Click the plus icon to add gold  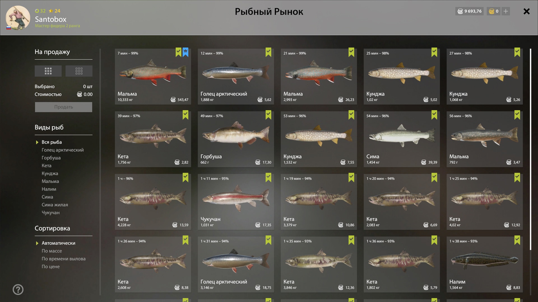(x=505, y=11)
